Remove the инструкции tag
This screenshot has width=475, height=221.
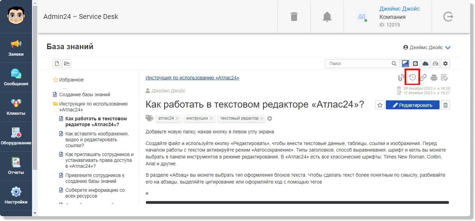[x=211, y=118]
